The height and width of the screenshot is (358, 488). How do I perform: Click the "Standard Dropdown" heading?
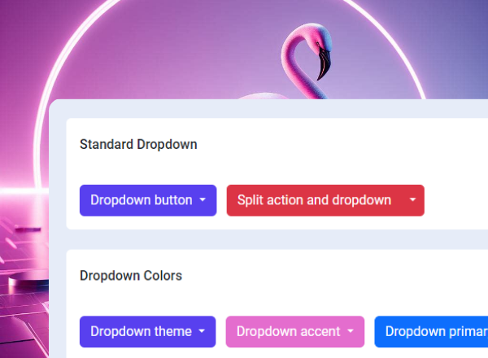[x=138, y=145]
